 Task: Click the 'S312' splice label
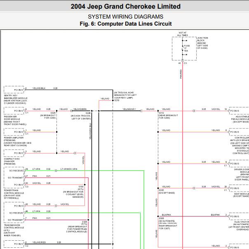tap(161, 113)
